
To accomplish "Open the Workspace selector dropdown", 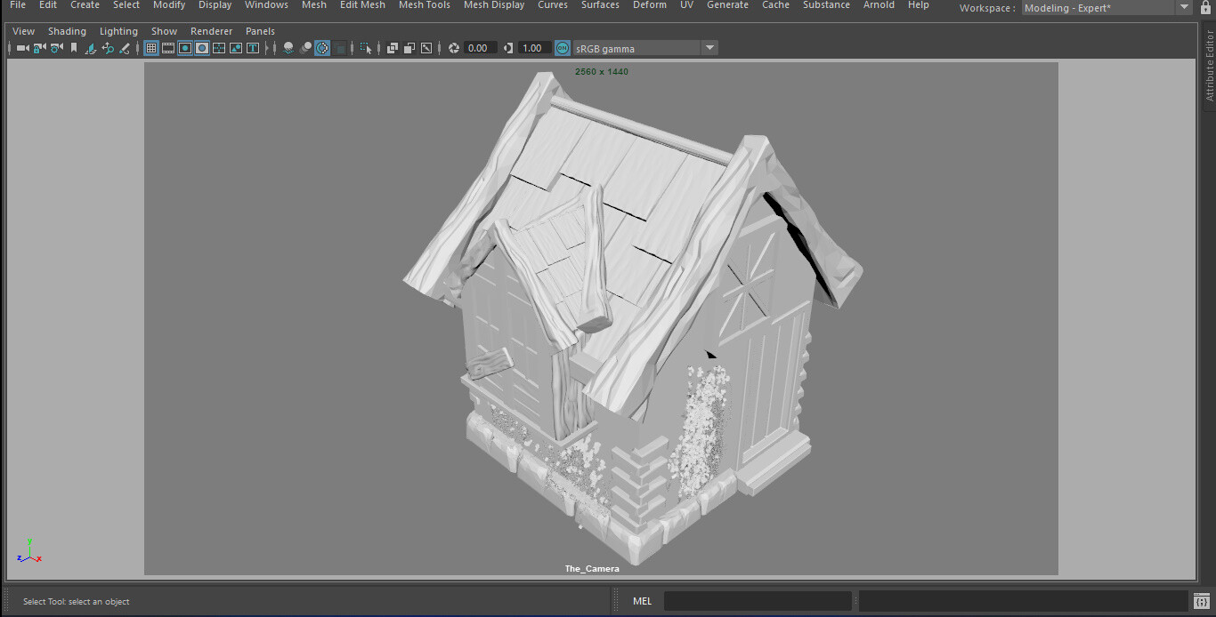I will pyautogui.click(x=1185, y=8).
